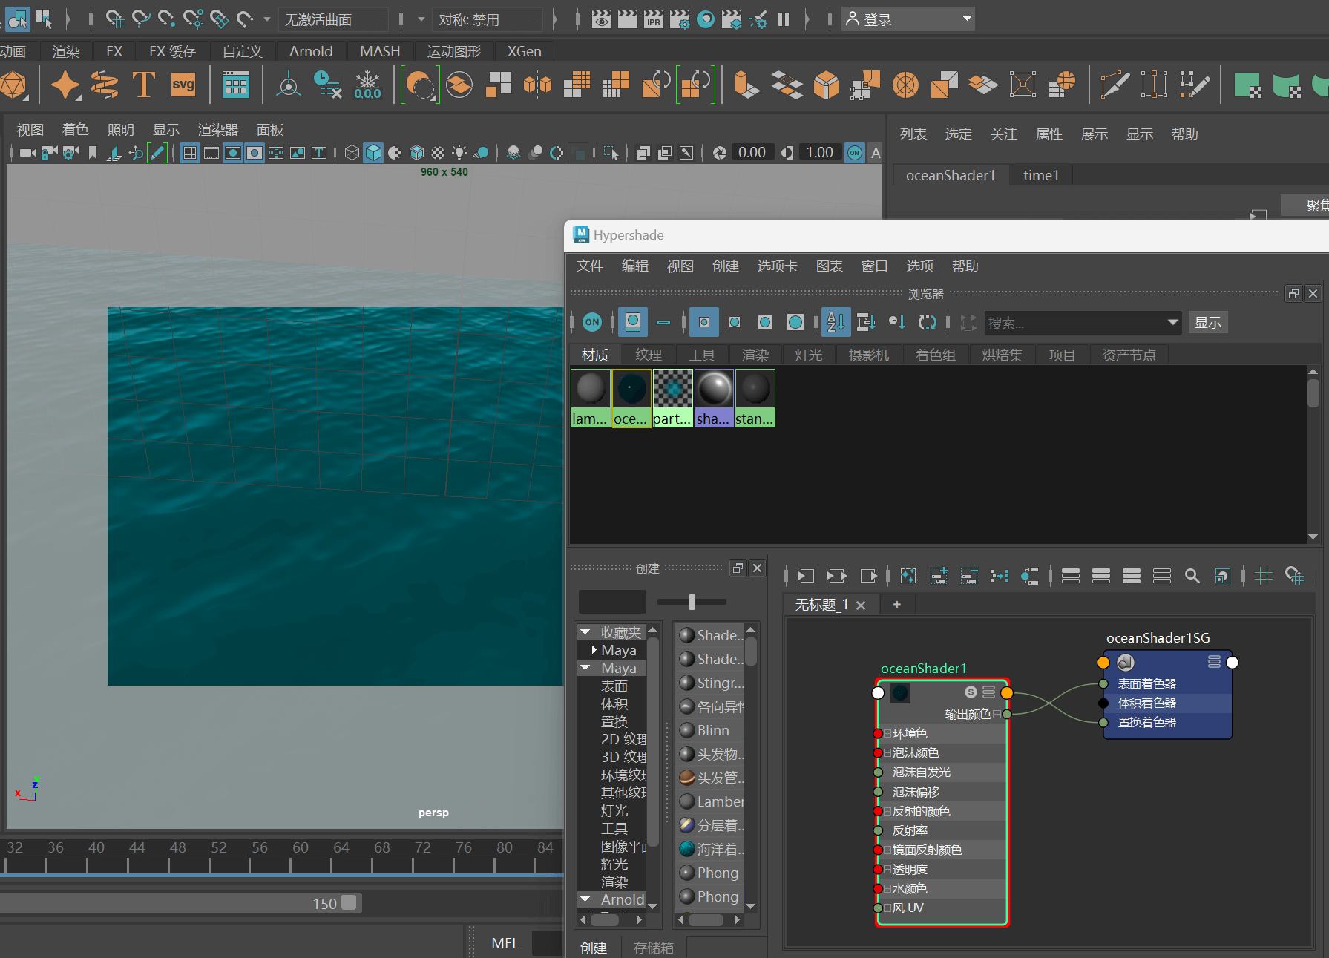
Task: Switch to the MASH shelf tab
Action: pos(380,51)
